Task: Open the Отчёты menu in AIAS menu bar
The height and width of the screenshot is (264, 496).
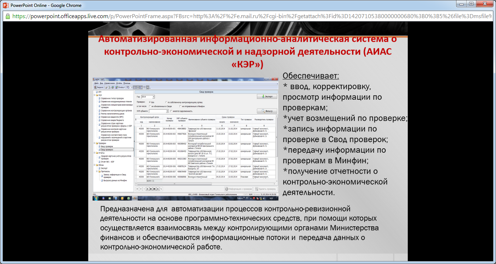Action: click(x=119, y=83)
